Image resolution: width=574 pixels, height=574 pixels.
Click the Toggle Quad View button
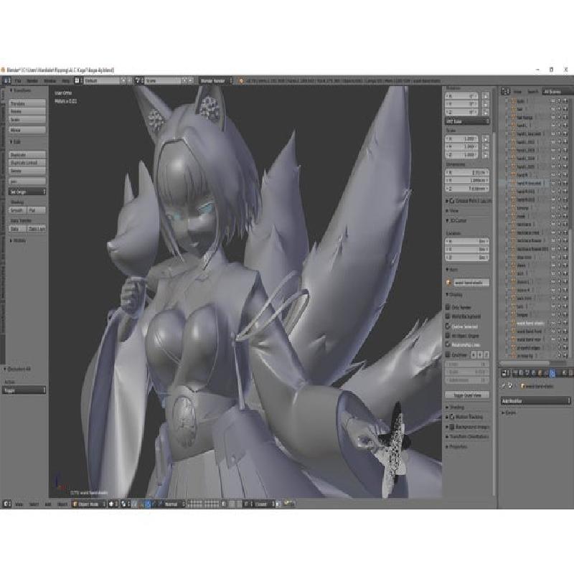point(467,395)
